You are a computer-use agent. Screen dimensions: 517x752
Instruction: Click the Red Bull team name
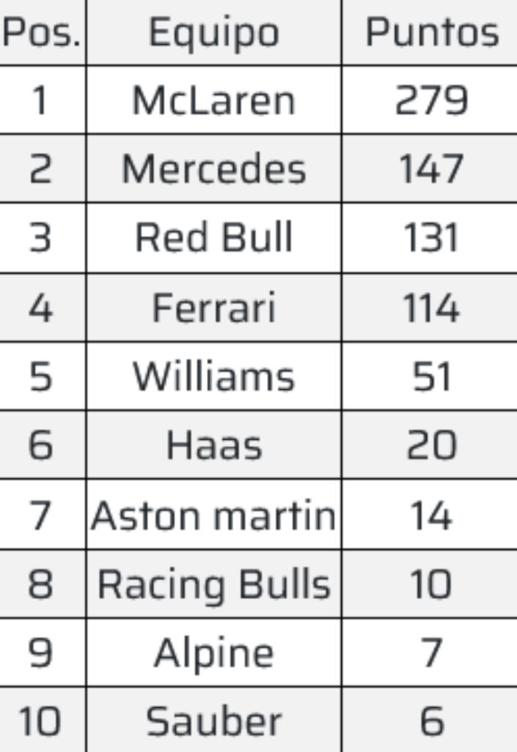(x=213, y=238)
